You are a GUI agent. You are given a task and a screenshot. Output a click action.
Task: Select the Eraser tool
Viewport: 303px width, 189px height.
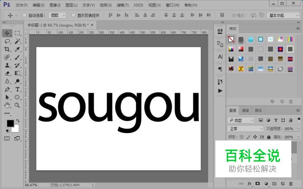pyautogui.click(x=7, y=73)
